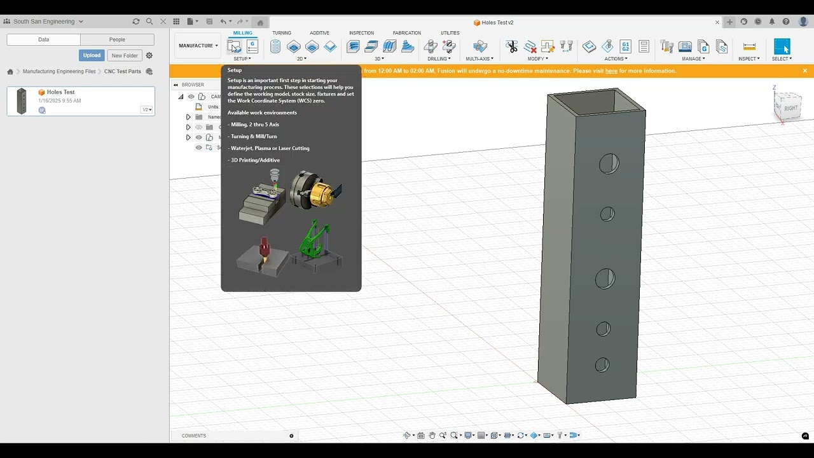Screen dimensions: 814x458
Task: Open the ACTIONS dropdown menu
Action: pyautogui.click(x=616, y=59)
